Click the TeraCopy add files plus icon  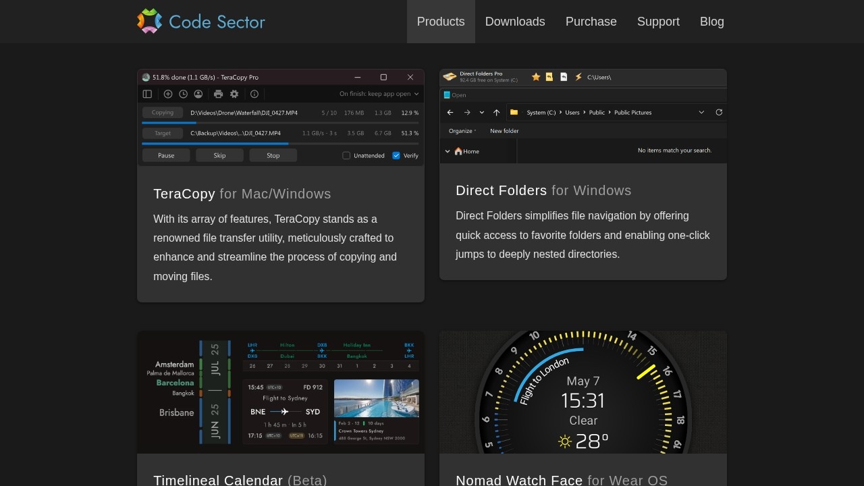(x=168, y=94)
